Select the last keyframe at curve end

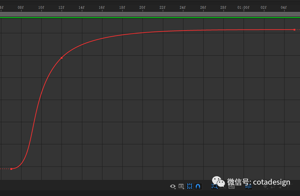(x=294, y=30)
